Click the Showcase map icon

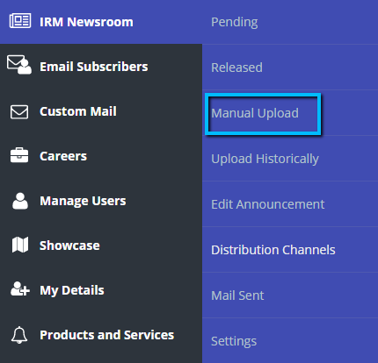click(20, 245)
